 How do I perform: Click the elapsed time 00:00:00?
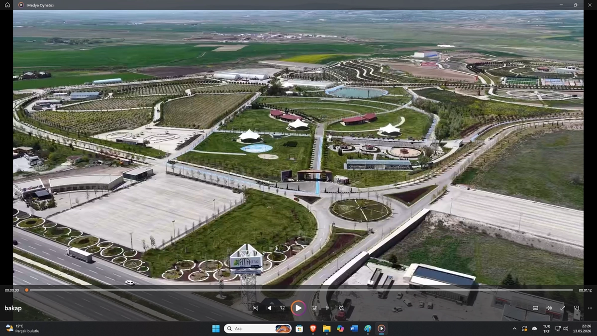pyautogui.click(x=12, y=290)
